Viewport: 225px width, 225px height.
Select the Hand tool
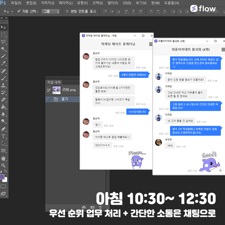(4, 158)
